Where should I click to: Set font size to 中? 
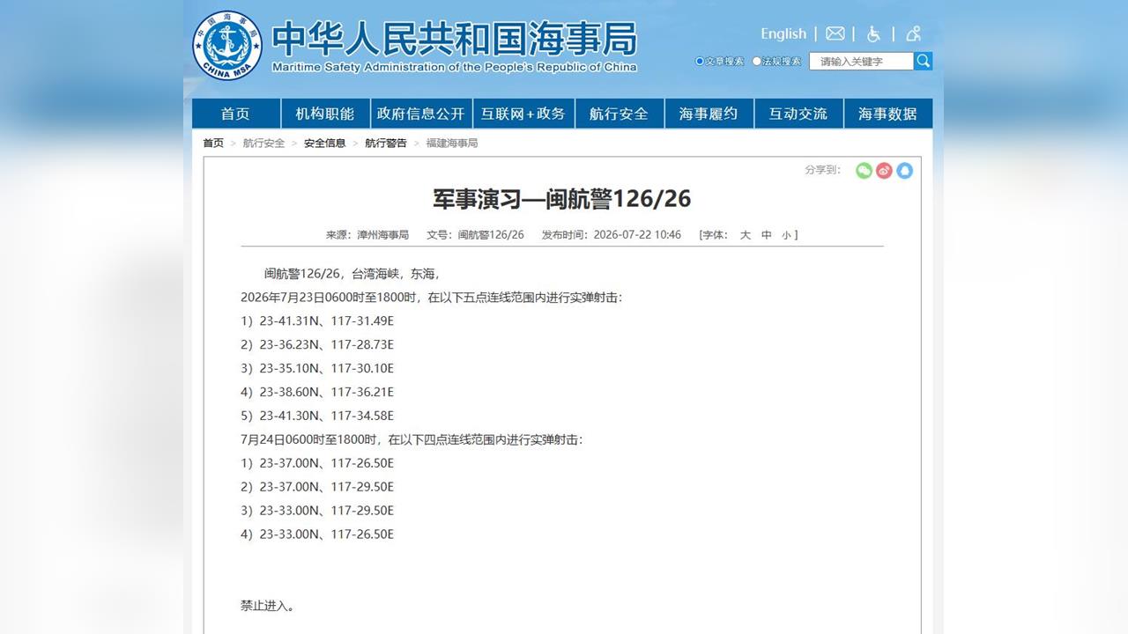pyautogui.click(x=767, y=235)
